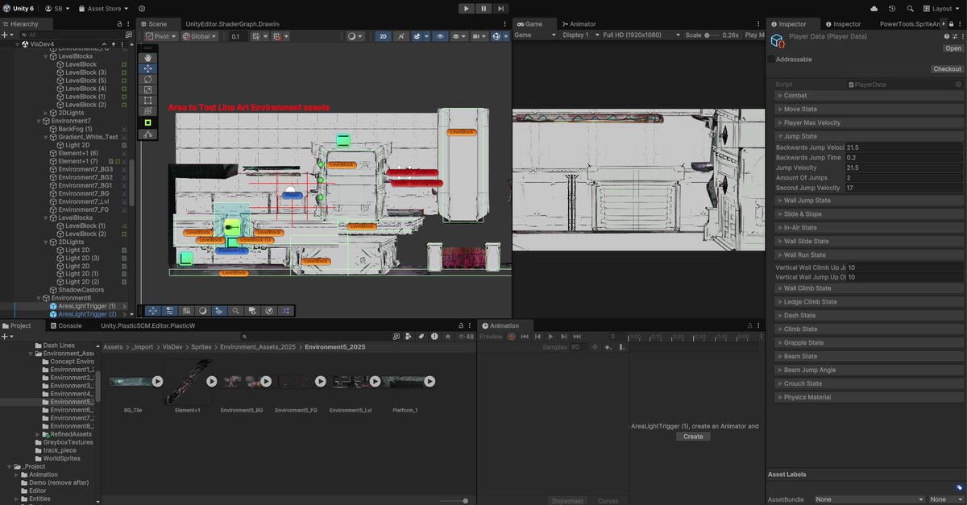The width and height of the screenshot is (967, 505).
Task: Toggle animation record button
Action: 511,337
